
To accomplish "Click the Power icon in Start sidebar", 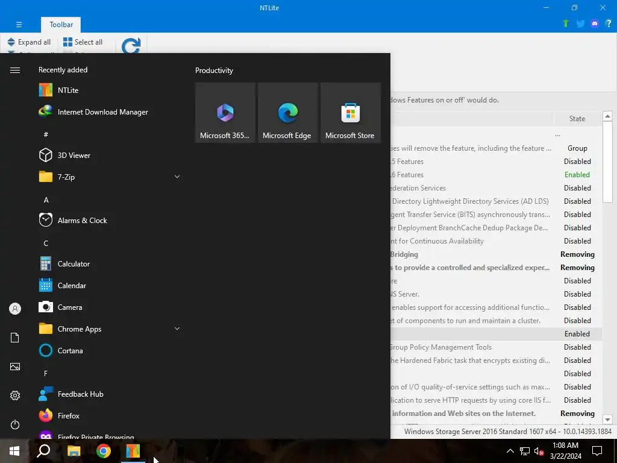I will pyautogui.click(x=15, y=424).
